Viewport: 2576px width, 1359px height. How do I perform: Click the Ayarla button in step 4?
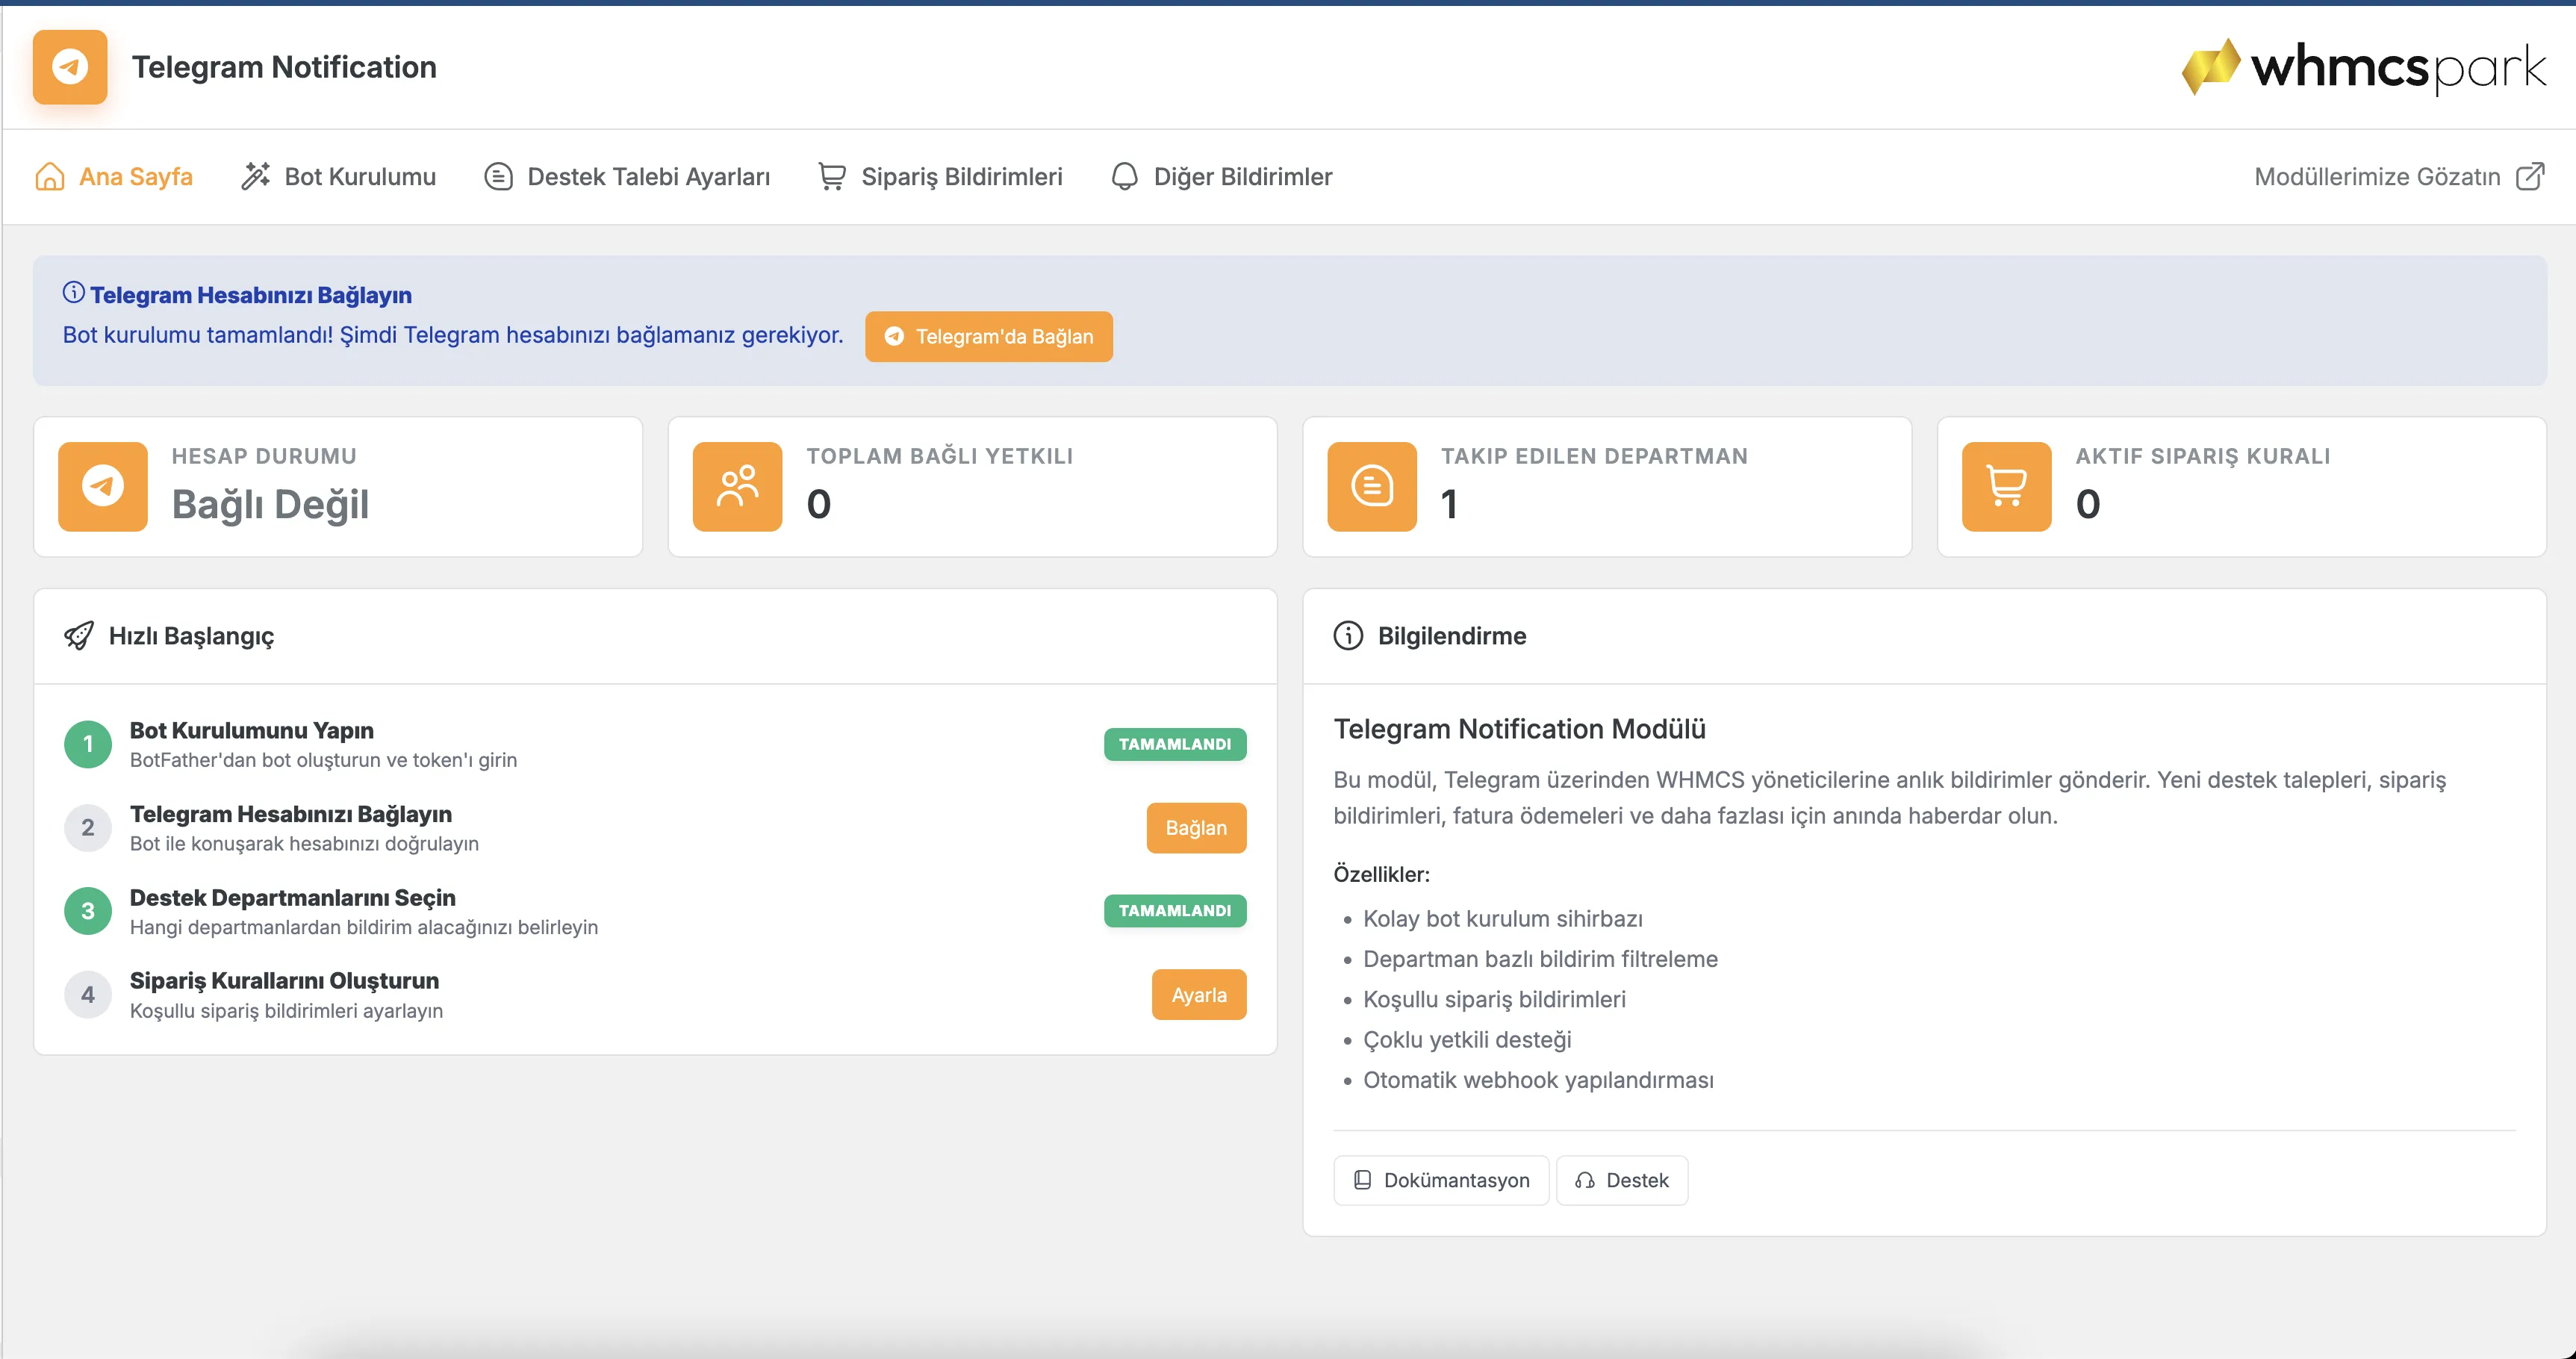pos(1199,995)
